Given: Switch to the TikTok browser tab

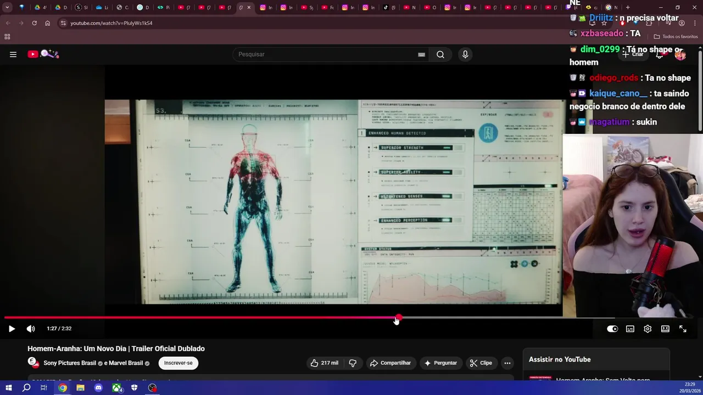Looking at the screenshot, I should click(x=389, y=7).
